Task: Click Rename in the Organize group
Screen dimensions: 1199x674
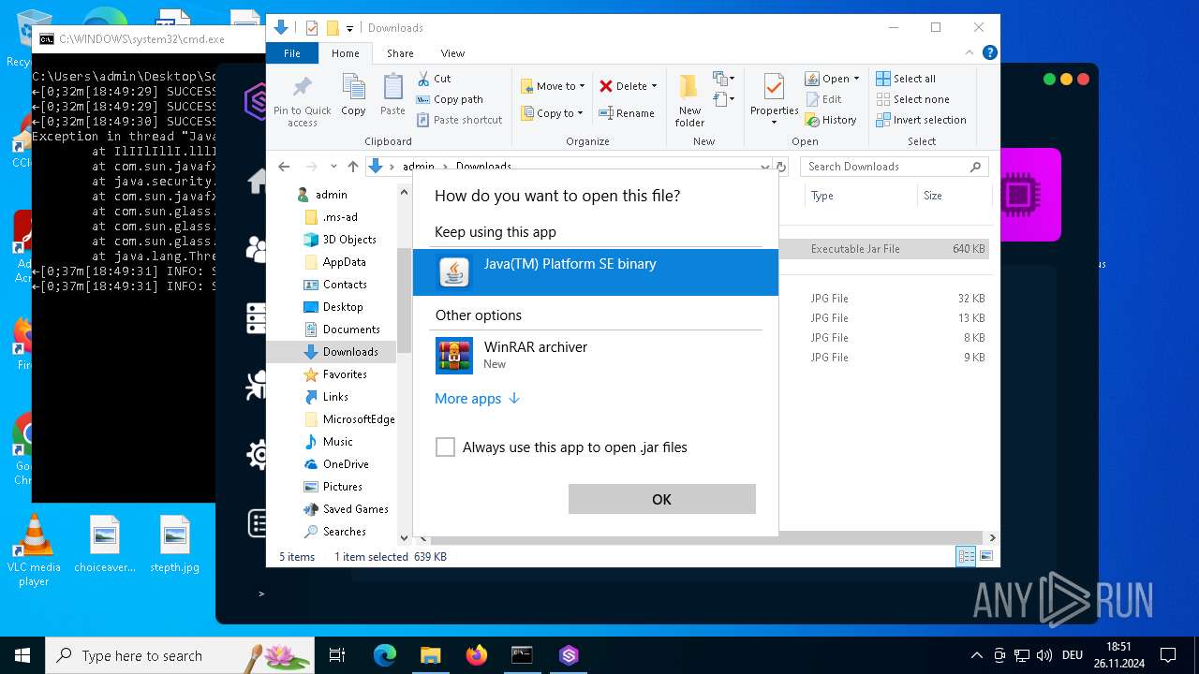Action: tap(627, 113)
